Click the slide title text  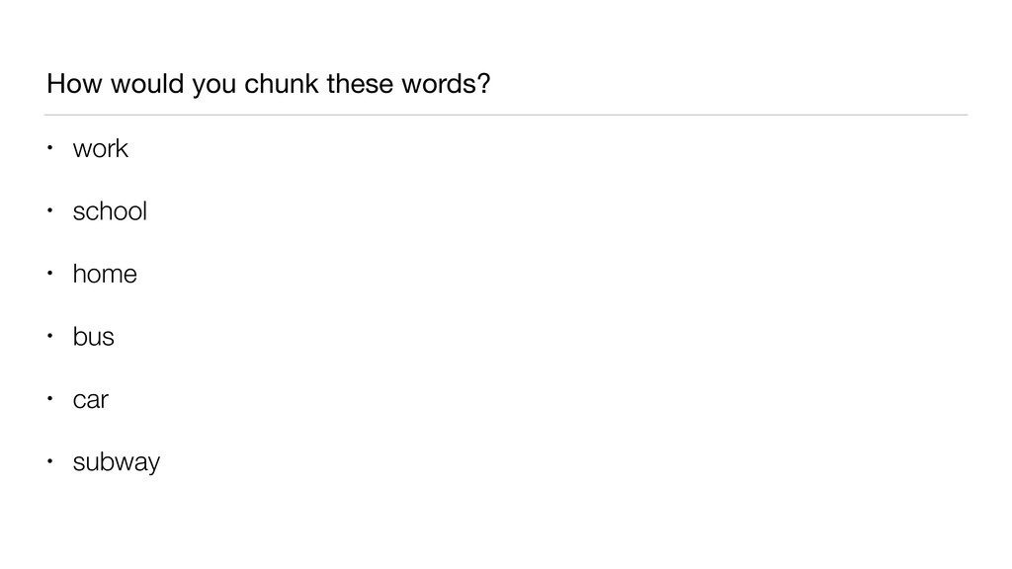[x=268, y=86]
